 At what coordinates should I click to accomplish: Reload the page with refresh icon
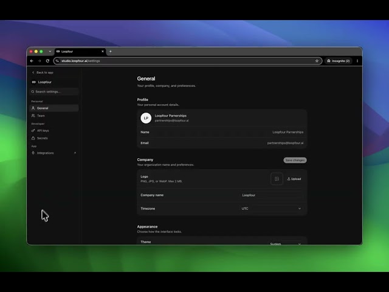[47, 61]
